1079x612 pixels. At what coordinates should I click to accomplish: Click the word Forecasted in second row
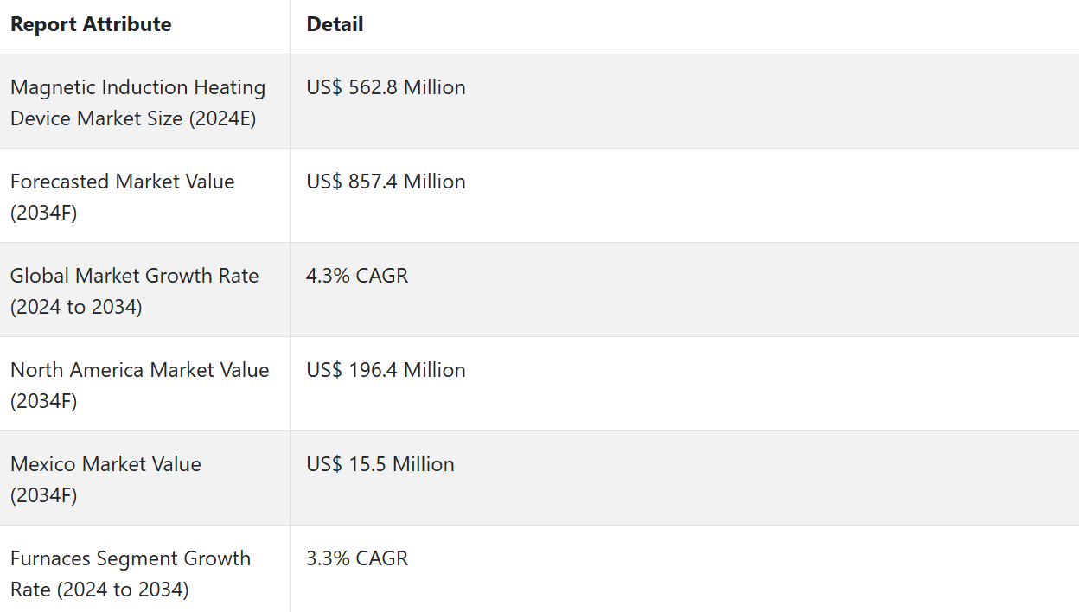[x=61, y=182]
